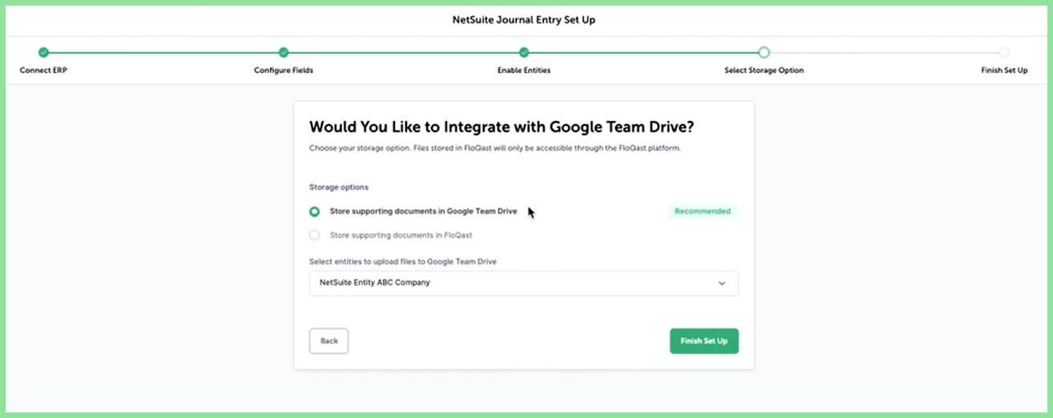
Task: Click the Select Storage Option step circle
Action: pyautogui.click(x=764, y=52)
